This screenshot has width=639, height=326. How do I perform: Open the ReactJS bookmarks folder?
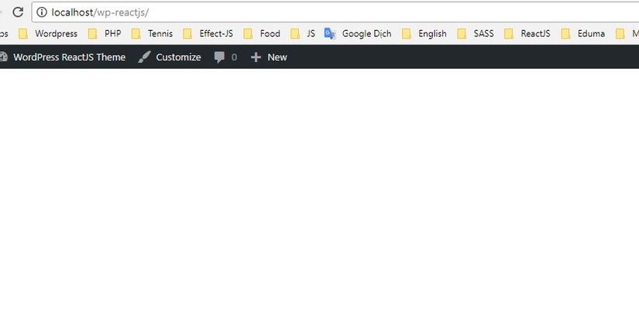click(x=527, y=34)
